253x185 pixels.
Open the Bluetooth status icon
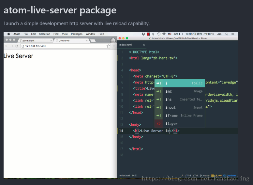click(x=153, y=34)
